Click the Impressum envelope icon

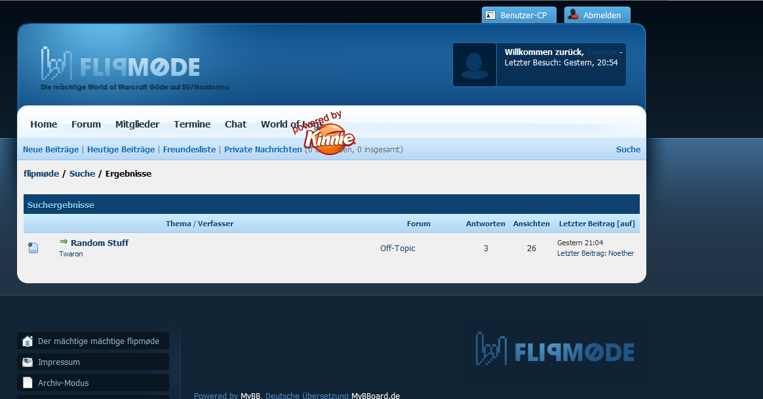click(x=28, y=362)
